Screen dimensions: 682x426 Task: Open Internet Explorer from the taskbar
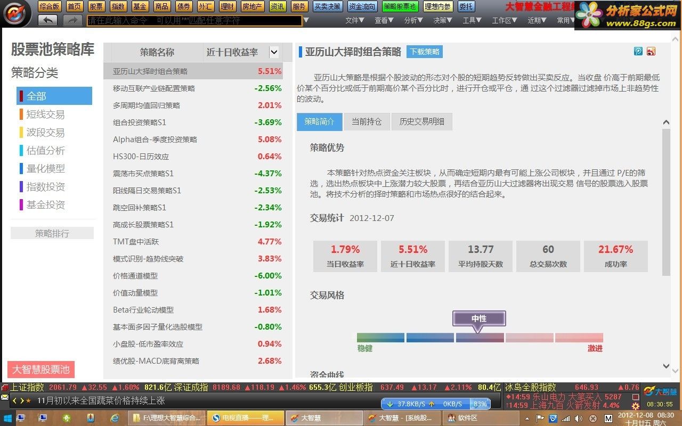coord(114,418)
